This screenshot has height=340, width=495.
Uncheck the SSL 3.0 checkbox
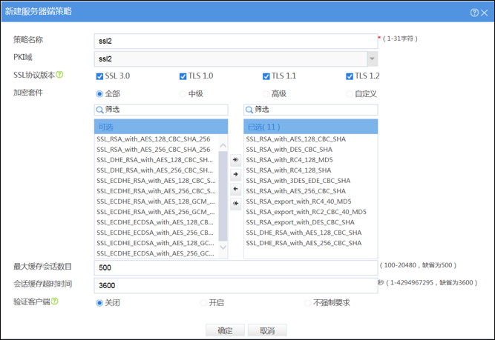(100, 76)
